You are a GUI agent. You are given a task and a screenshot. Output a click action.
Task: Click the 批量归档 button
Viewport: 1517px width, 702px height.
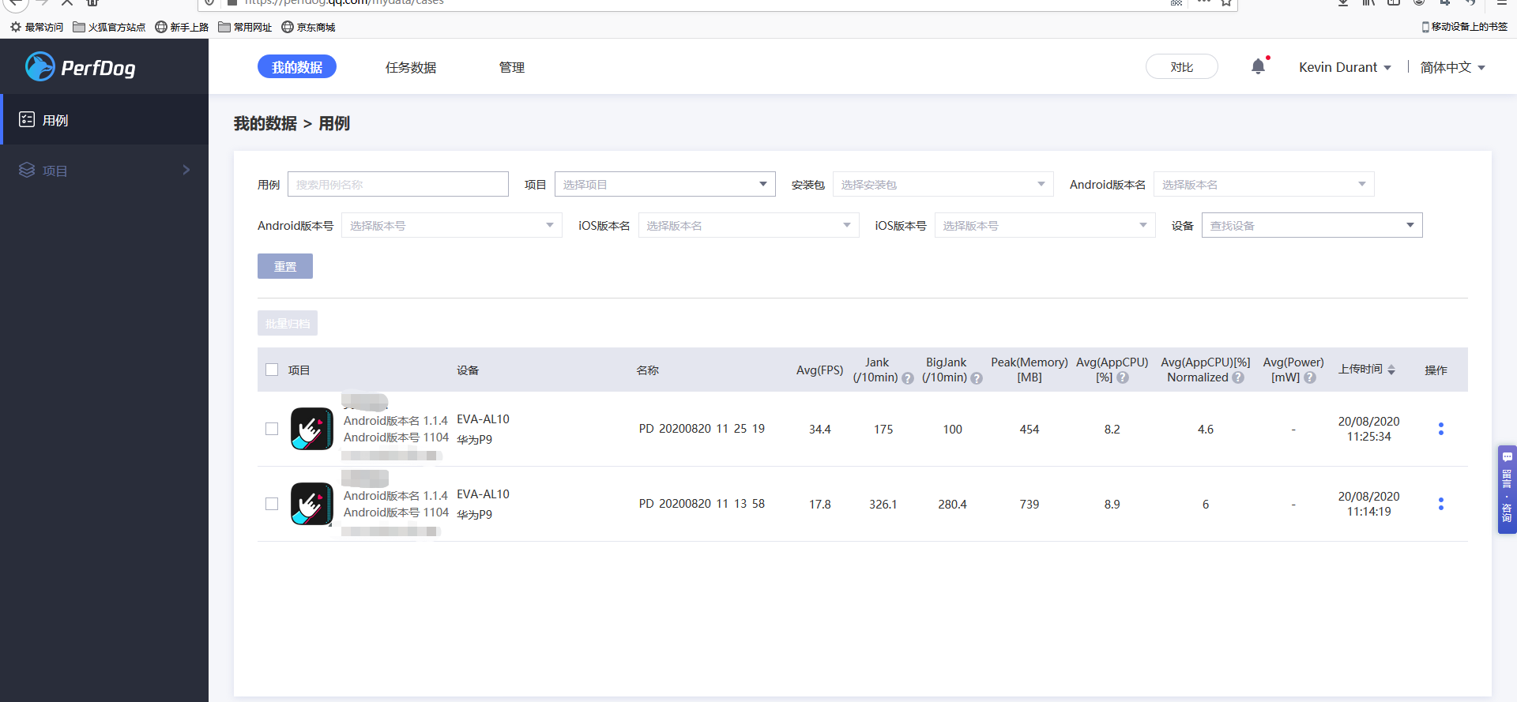[288, 323]
